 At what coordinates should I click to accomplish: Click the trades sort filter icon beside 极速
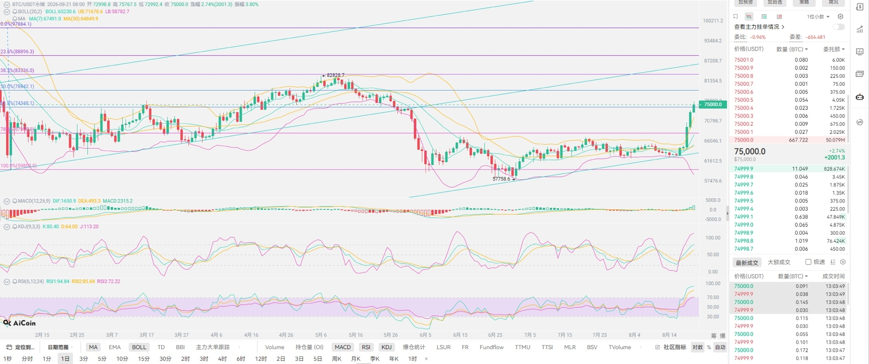[x=833, y=262]
